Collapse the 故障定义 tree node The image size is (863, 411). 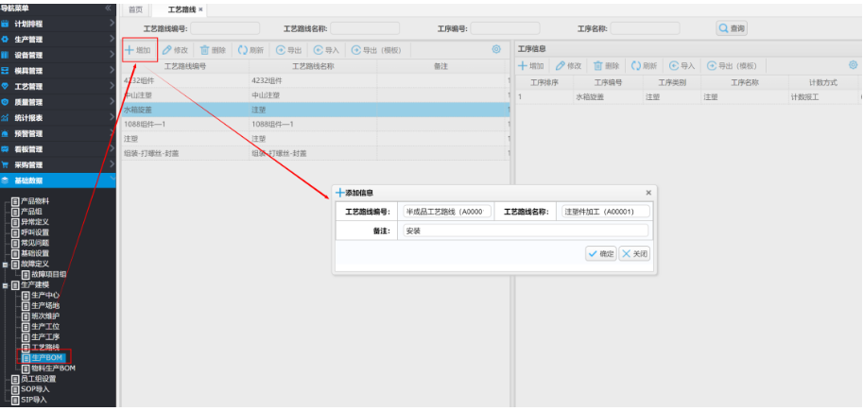(5, 264)
